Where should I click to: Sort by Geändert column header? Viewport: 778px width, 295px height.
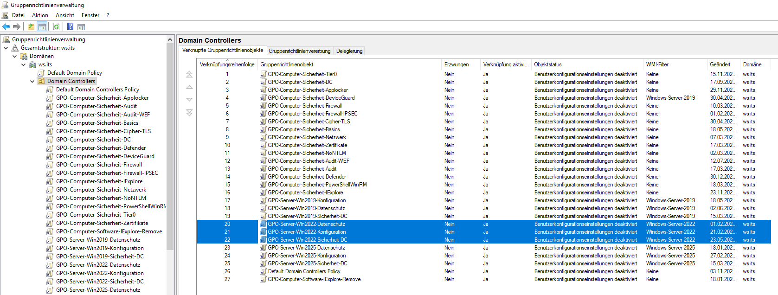(724, 64)
